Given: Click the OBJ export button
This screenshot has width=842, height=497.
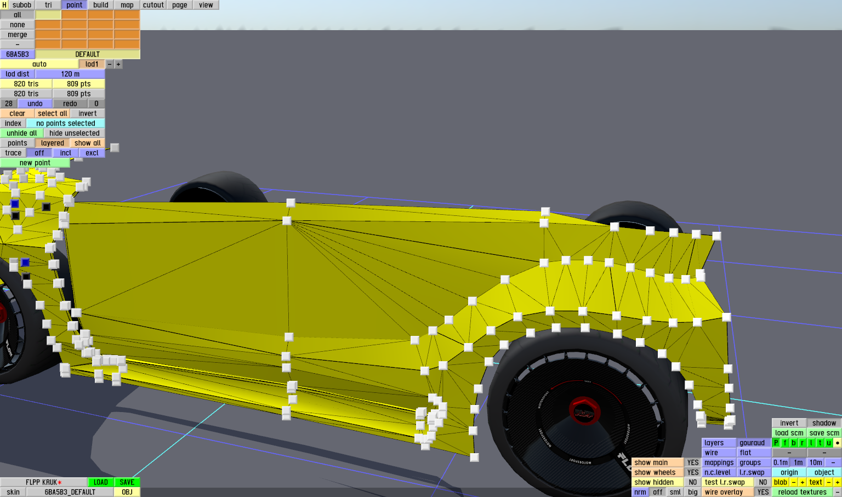Looking at the screenshot, I should point(127,492).
